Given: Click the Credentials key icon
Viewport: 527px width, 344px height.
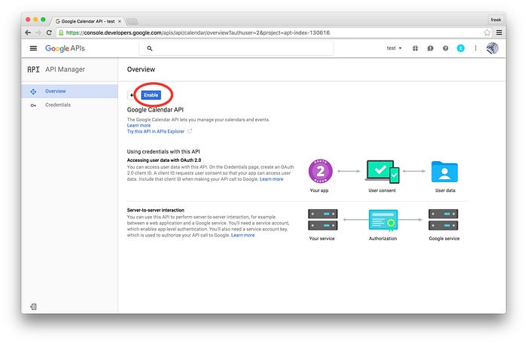Looking at the screenshot, I should [x=33, y=105].
